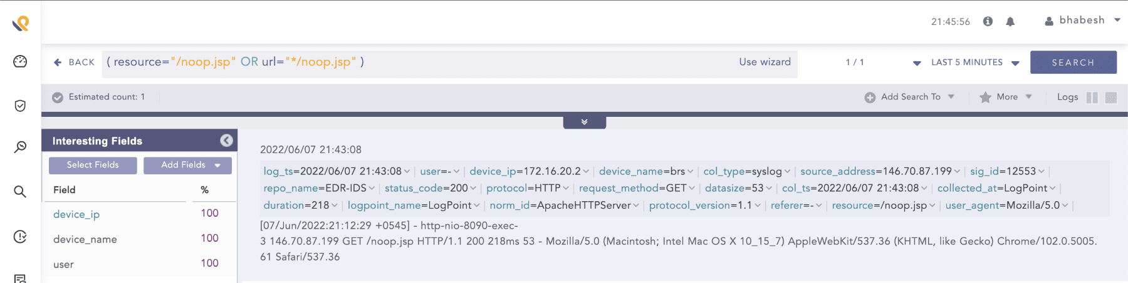
Task: Click the notifications bell icon
Action: pos(1010,22)
